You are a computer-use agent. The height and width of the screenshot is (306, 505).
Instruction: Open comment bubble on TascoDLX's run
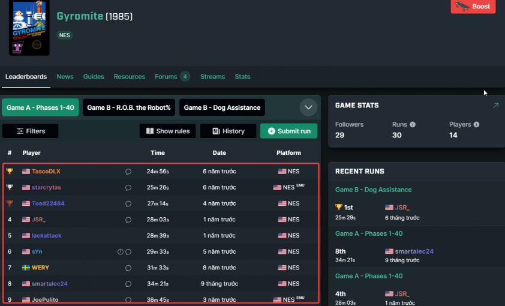[128, 172]
